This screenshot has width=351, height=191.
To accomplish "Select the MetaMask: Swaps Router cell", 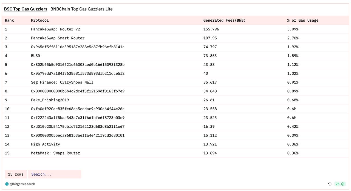I will (x=55, y=153).
